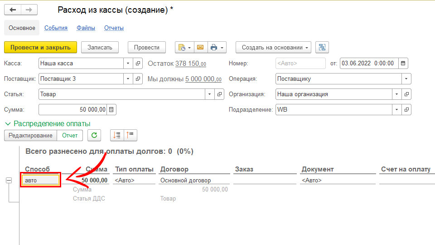Open the События tab
This screenshot has width=435, height=245.
click(x=56, y=28)
